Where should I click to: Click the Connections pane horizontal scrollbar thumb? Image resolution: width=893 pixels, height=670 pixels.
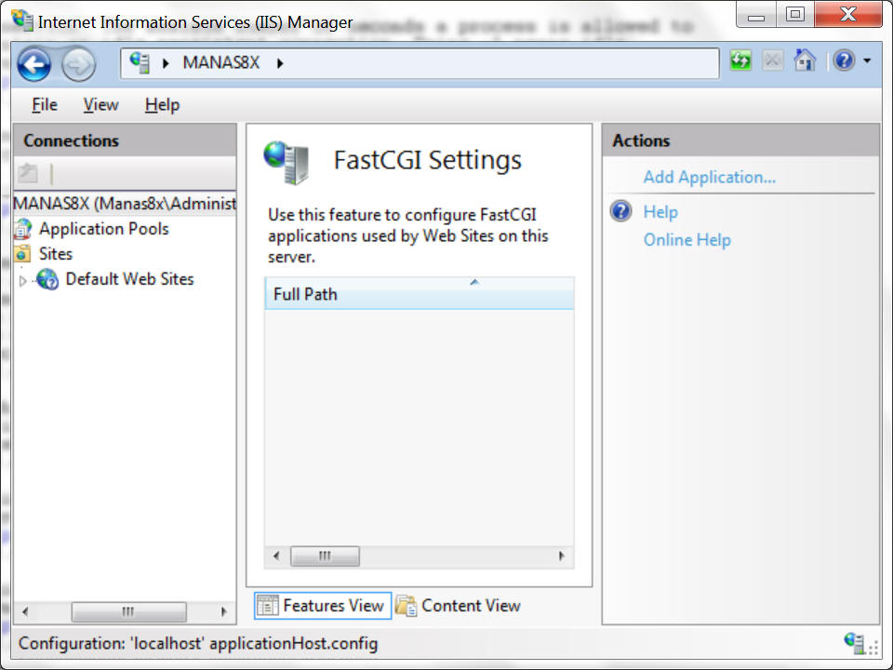pyautogui.click(x=128, y=611)
